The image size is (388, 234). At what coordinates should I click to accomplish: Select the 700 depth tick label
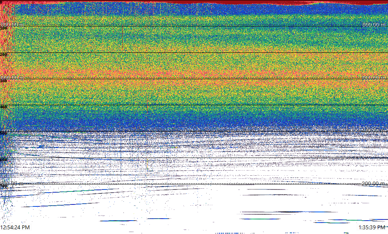click(x=4, y=186)
